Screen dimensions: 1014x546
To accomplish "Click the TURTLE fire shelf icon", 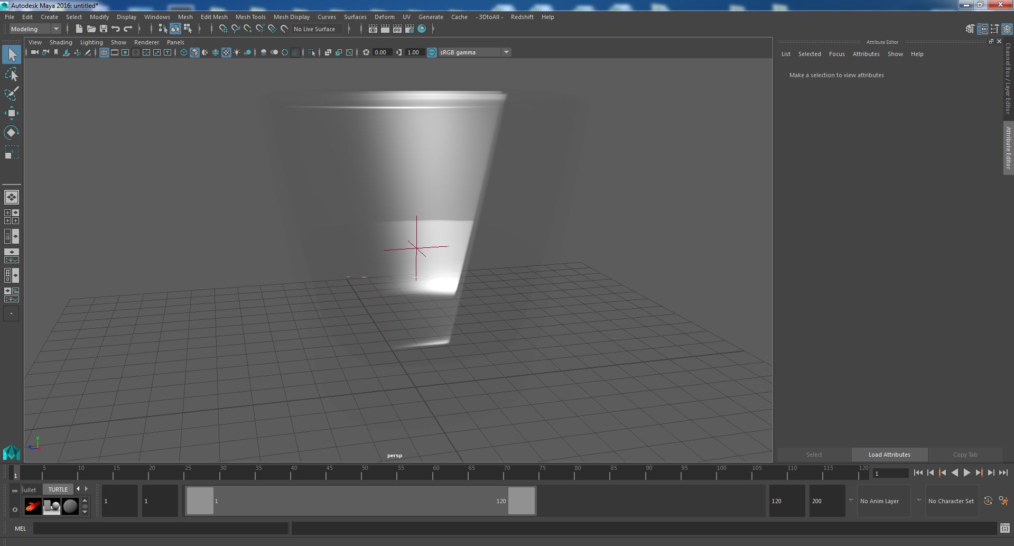I will [x=33, y=506].
